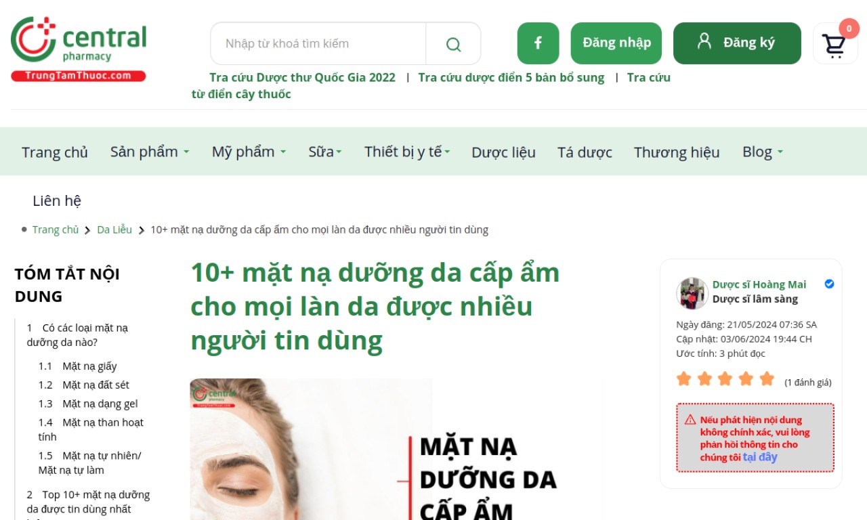Viewport: 867px width, 520px height.
Task: Jump to section 1.5 Mặt nạ tự nhiên
Action: tap(89, 462)
